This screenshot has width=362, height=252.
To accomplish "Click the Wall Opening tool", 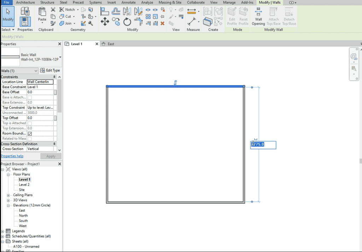I will [258, 16].
